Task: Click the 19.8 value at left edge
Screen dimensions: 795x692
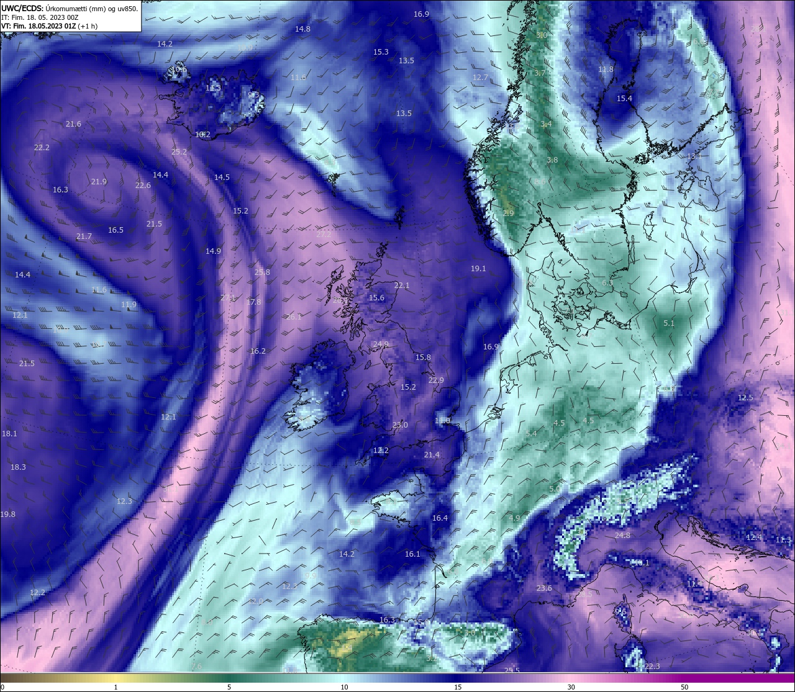Action: [x=8, y=515]
